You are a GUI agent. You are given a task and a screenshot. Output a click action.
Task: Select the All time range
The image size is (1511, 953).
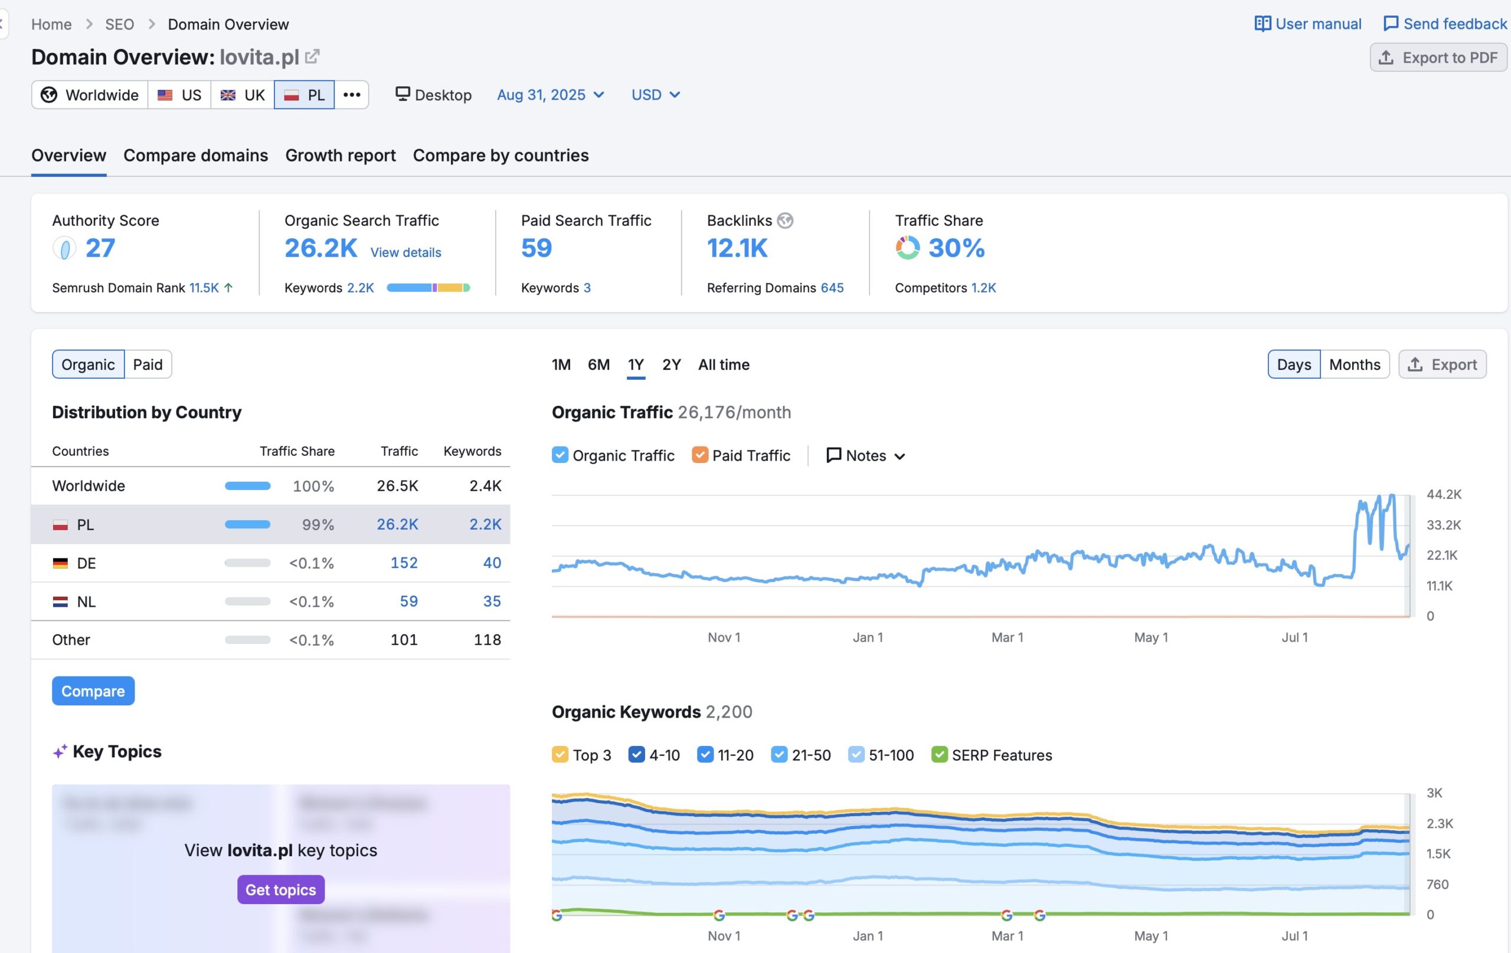(x=724, y=364)
